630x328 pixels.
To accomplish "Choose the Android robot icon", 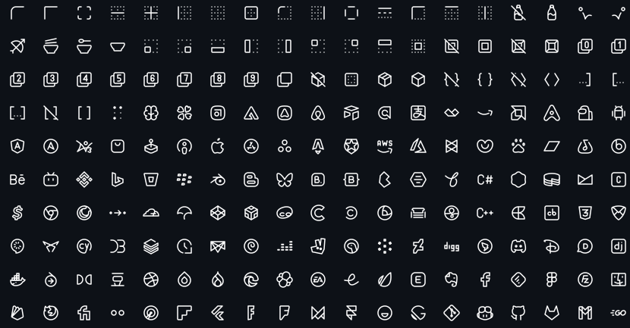I will point(619,113).
